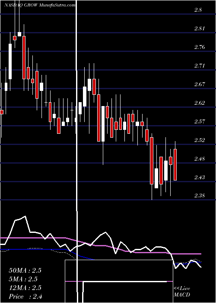This screenshot has height=303, width=216.
Task: Click the Price : 2.4 readout
Action: [x=25, y=296]
